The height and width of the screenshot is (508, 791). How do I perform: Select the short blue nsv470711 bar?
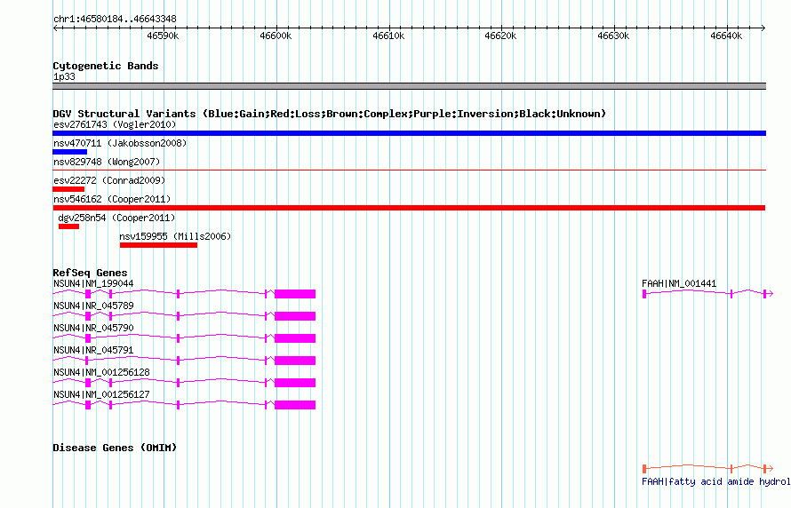tap(69, 152)
